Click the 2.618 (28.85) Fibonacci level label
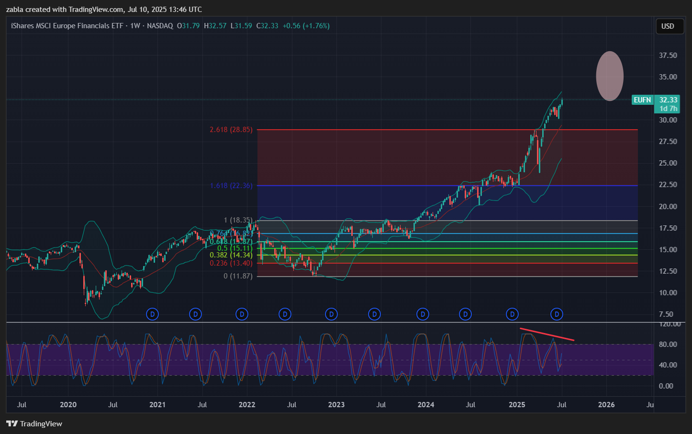Viewport: 692px width, 434px height. click(x=231, y=130)
